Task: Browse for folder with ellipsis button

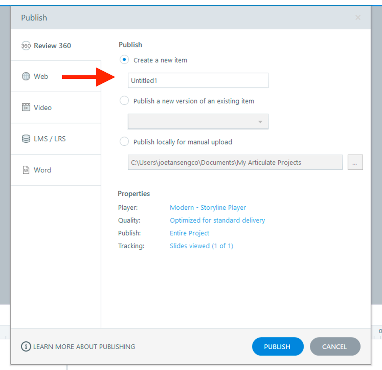Action: point(355,163)
